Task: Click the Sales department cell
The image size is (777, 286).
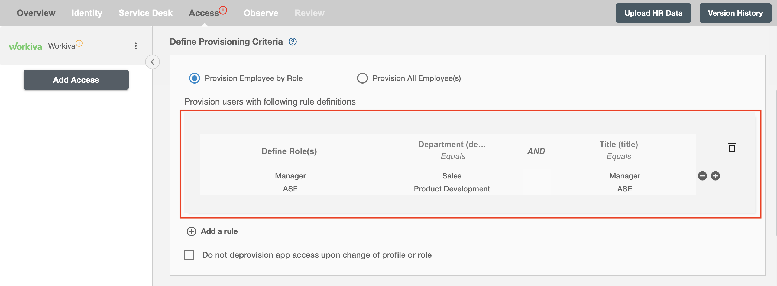Action: (452, 176)
